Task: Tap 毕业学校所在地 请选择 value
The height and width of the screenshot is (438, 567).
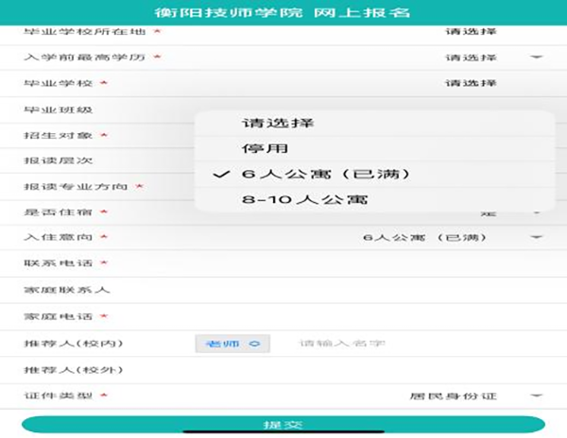Action: click(x=471, y=31)
